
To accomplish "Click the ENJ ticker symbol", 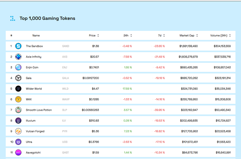I will pyautogui.click(x=65, y=67).
